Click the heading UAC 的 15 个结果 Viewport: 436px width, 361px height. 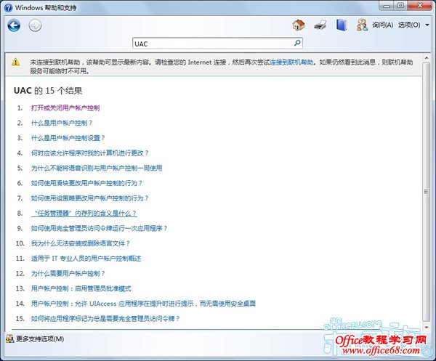tap(48, 91)
